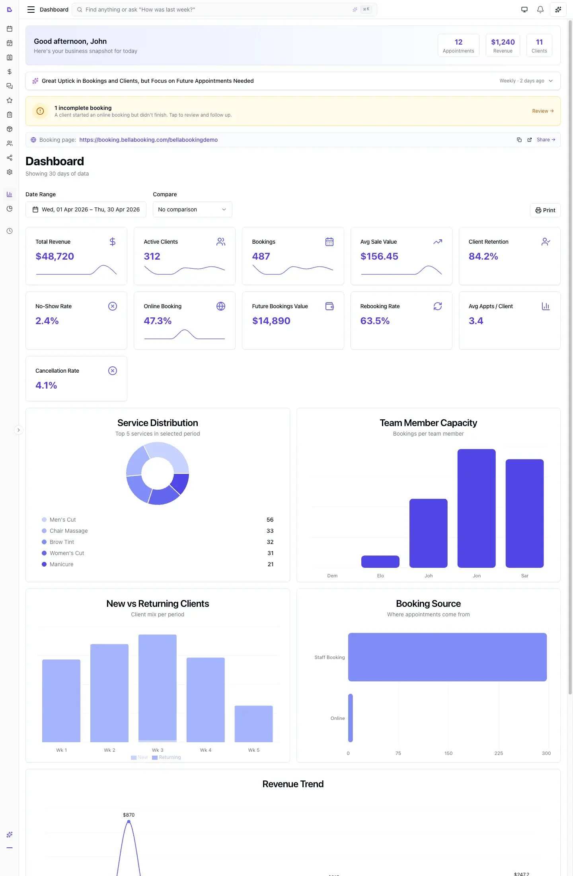Click Brow Tint legend color dot
This screenshot has width=573, height=876.
tap(44, 542)
